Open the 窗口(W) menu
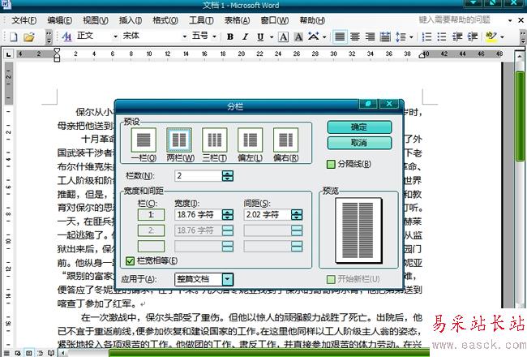527x357 pixels. [x=275, y=20]
